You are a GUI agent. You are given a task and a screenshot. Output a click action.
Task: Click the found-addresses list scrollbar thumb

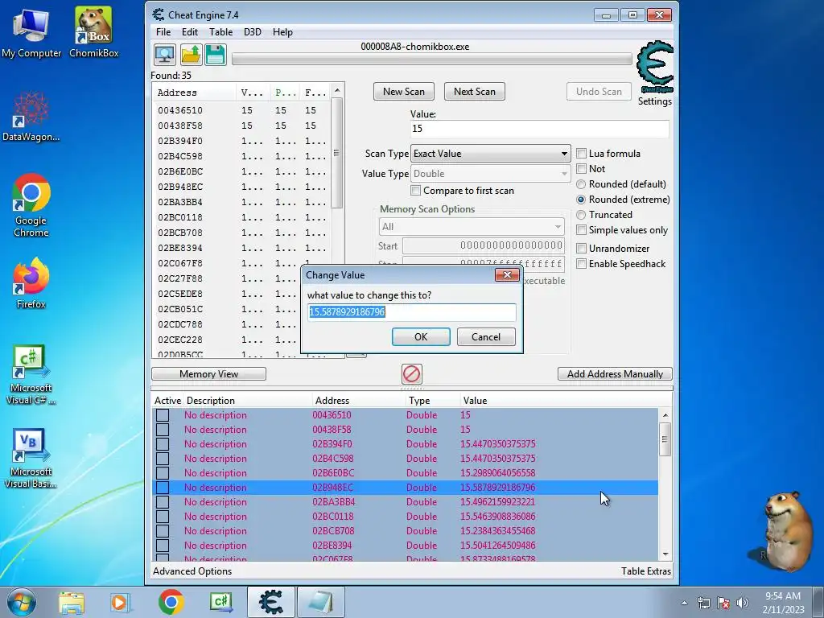337,153
